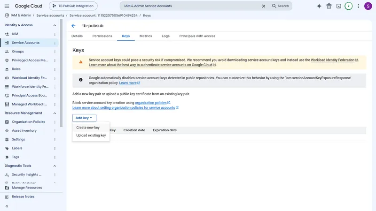Collapse the Diagnostic Tools section

click(x=55, y=166)
